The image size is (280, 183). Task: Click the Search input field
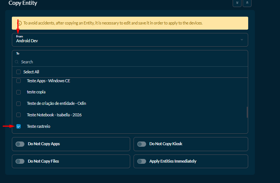click(130, 62)
